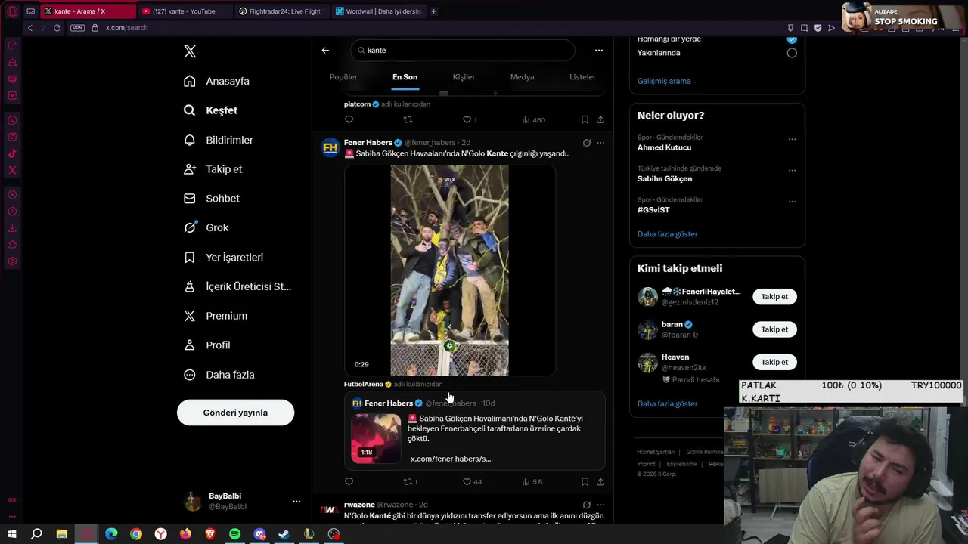Open Grok explain icon on Fener Habers post
This screenshot has width=968, height=544.
(586, 142)
